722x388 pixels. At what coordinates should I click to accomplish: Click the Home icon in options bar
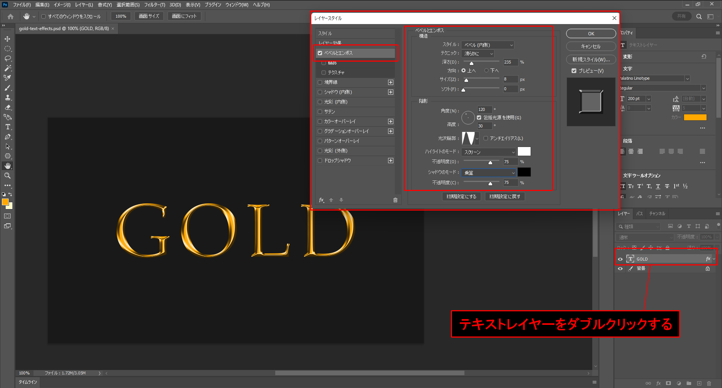[11, 17]
